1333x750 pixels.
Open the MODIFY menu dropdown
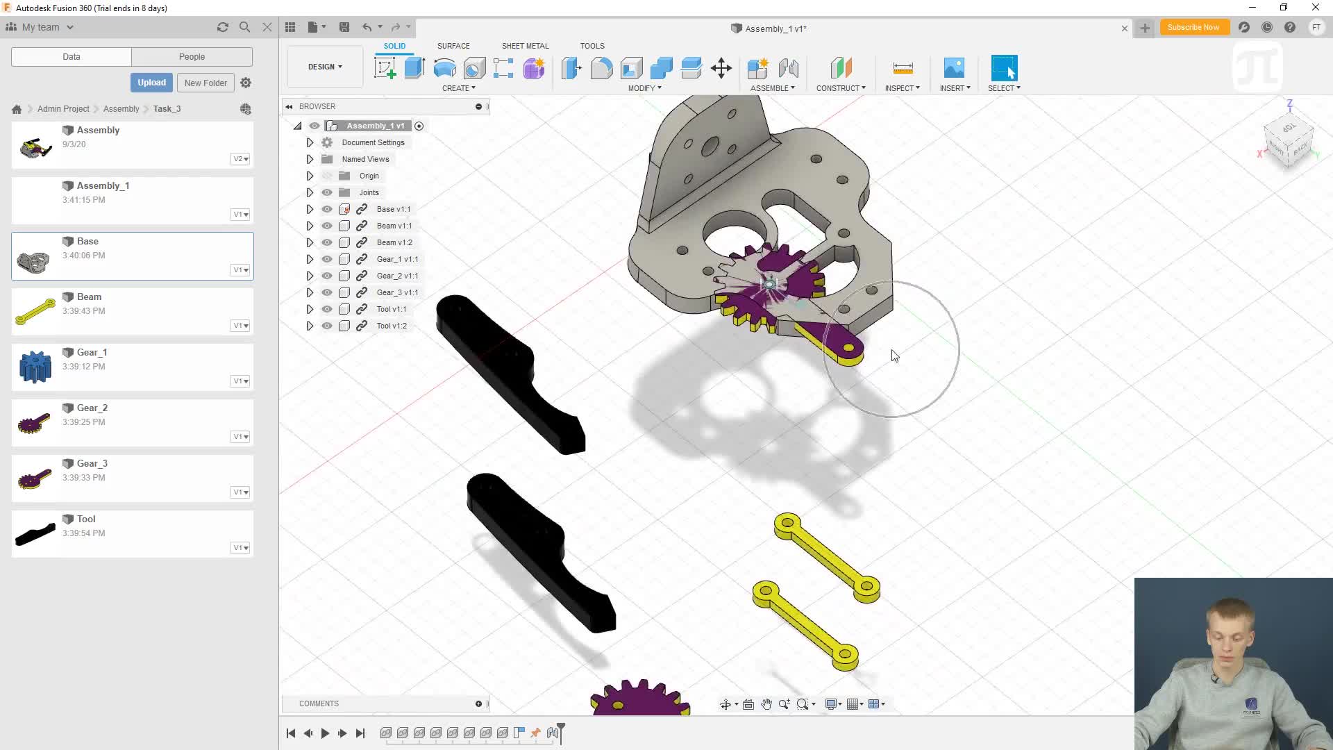[645, 88]
